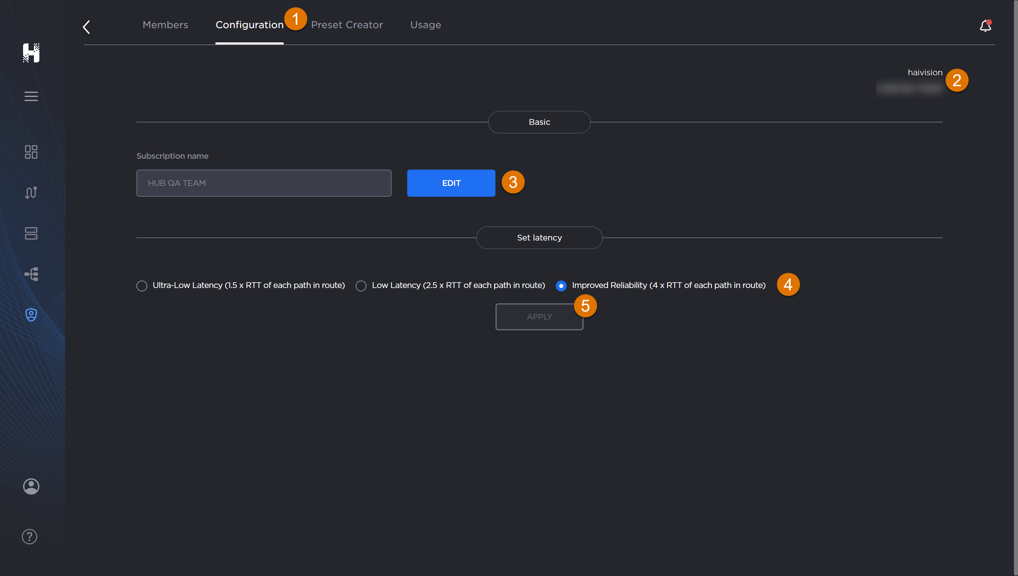Select Ultra-Low Latency radio button
Screen dimensions: 1018x576
(x=142, y=285)
